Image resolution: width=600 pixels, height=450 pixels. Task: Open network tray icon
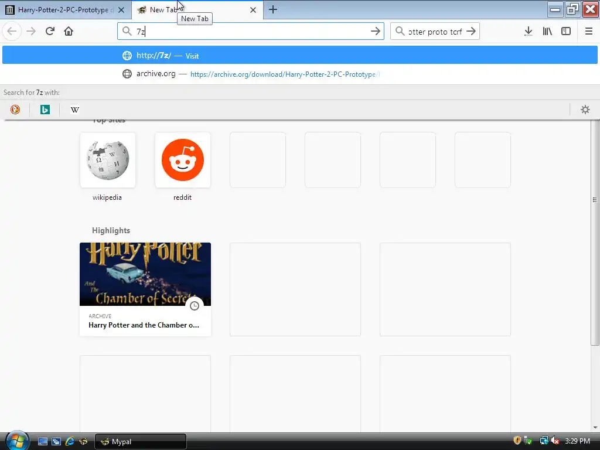[x=544, y=441]
